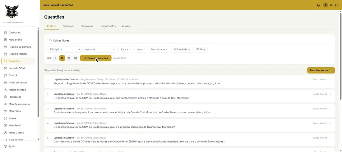Select quantity 30 questions
This screenshot has height=152, width=342.
tap(76, 58)
